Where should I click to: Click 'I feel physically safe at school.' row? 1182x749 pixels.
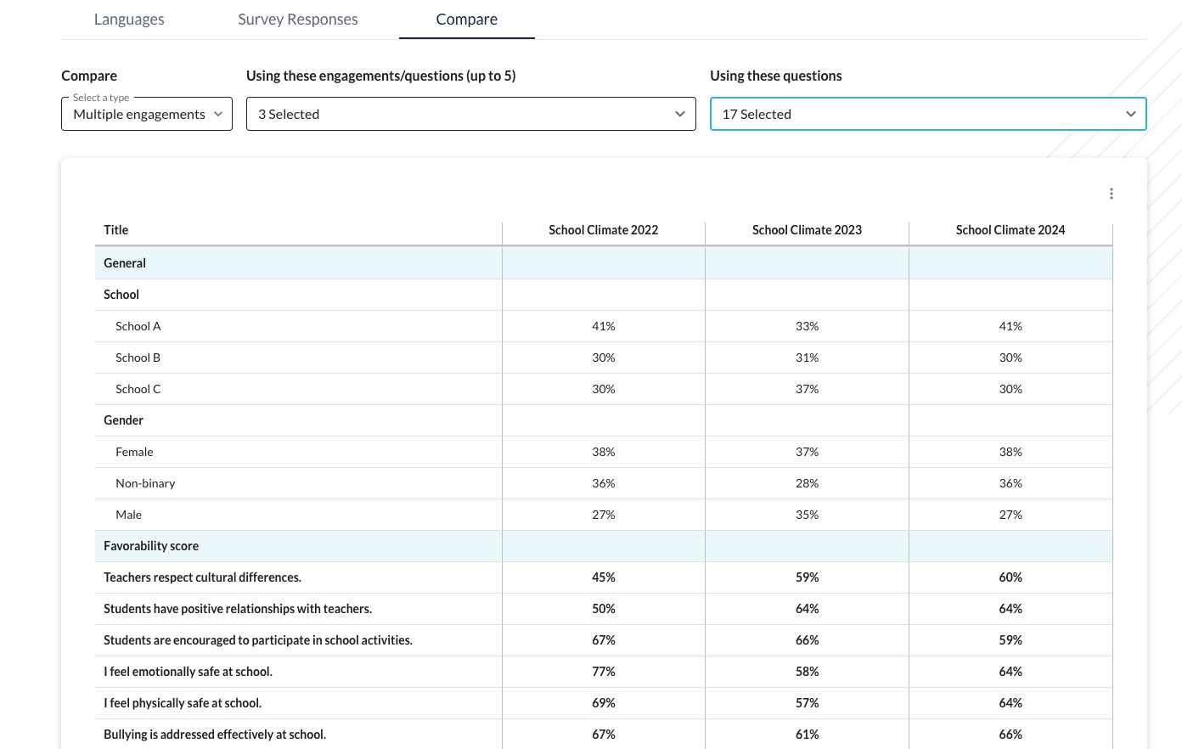click(604, 703)
